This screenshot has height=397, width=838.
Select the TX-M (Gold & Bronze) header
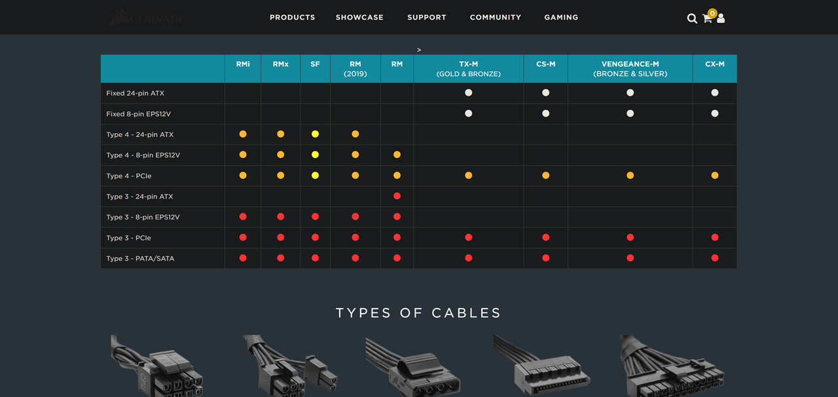[469, 69]
